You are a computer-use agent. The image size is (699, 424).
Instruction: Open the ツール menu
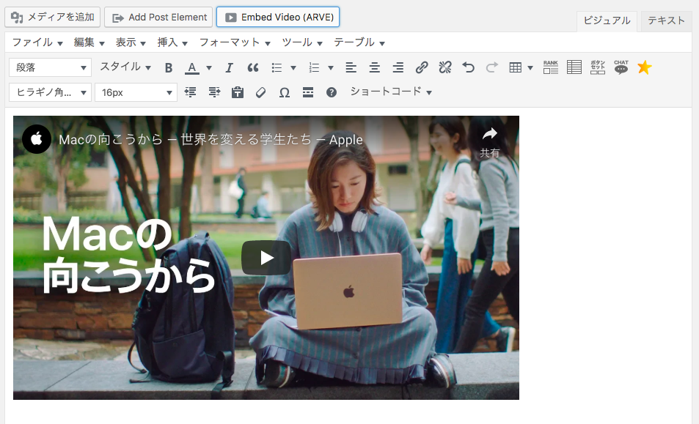(x=302, y=42)
